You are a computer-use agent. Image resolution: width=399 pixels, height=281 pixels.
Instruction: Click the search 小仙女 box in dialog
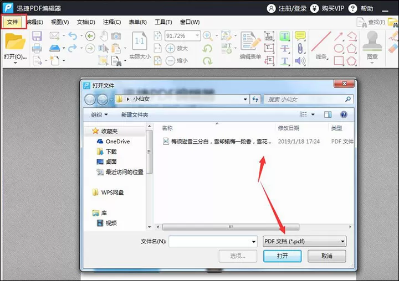[x=308, y=99]
